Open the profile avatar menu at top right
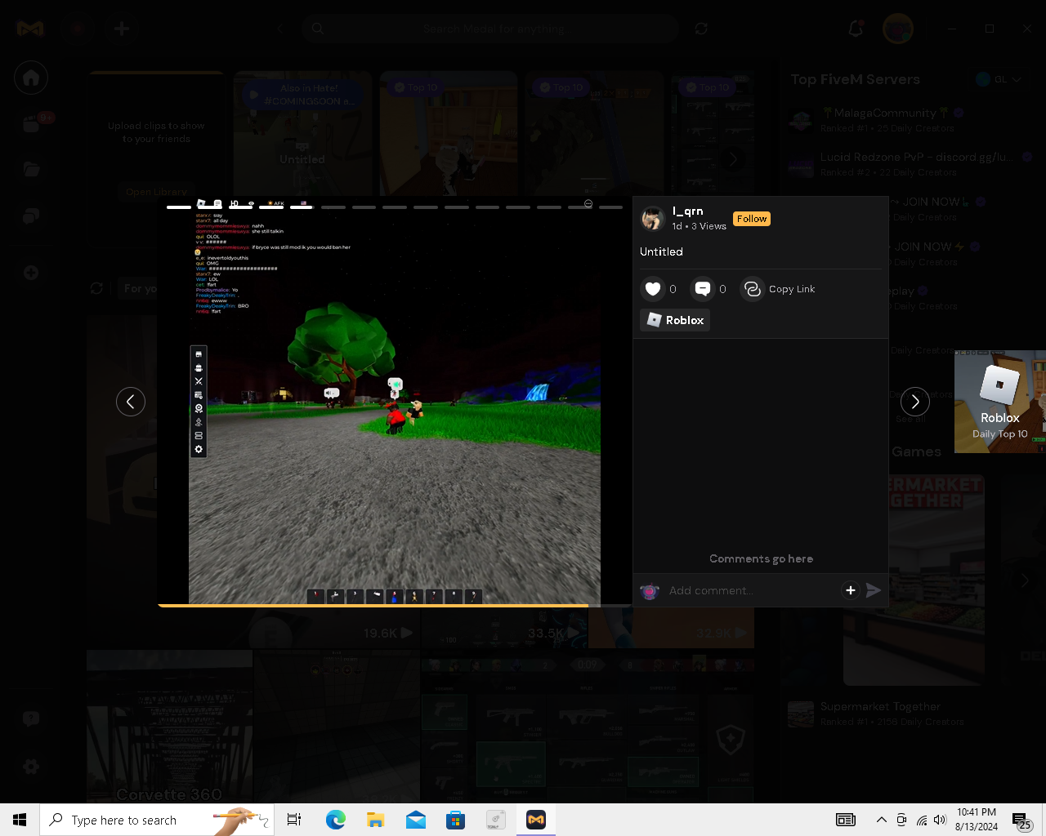 (898, 29)
